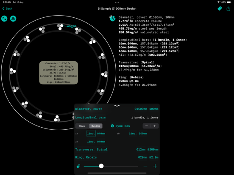Increase count with the stepper plus

point(155,126)
